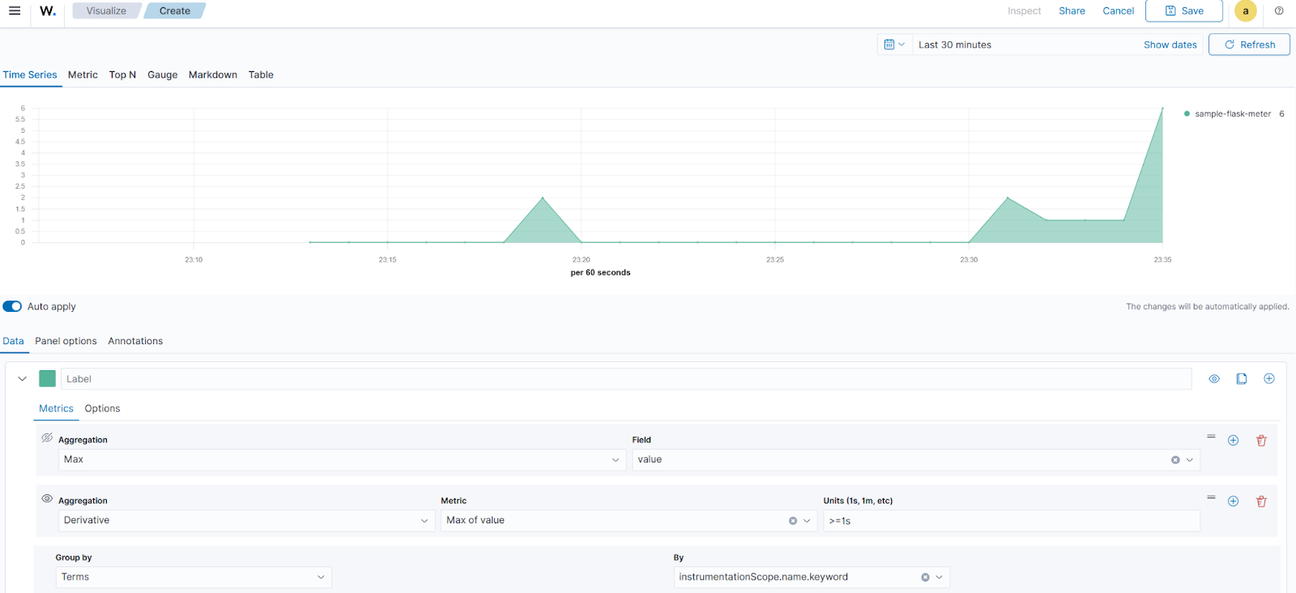Open the Max aggregation dropdown
Image resolution: width=1296 pixels, height=593 pixels.
[x=340, y=459]
